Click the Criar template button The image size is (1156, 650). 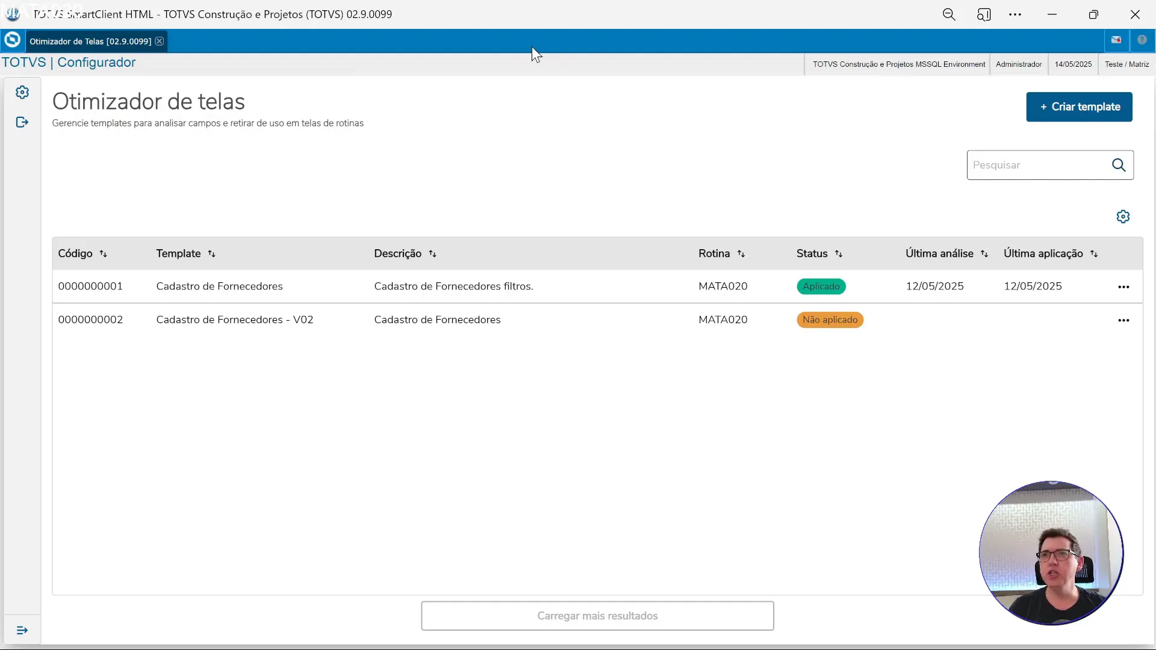coord(1079,107)
